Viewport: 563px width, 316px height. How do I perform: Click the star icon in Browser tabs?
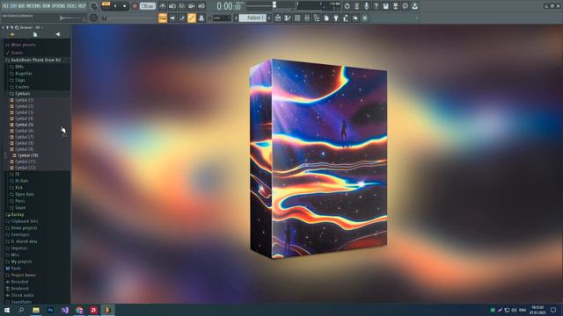12,34
